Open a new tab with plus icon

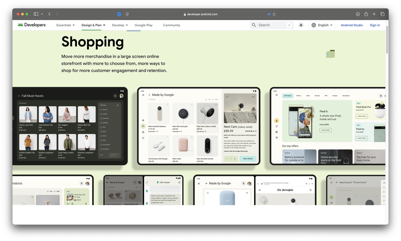tap(374, 14)
